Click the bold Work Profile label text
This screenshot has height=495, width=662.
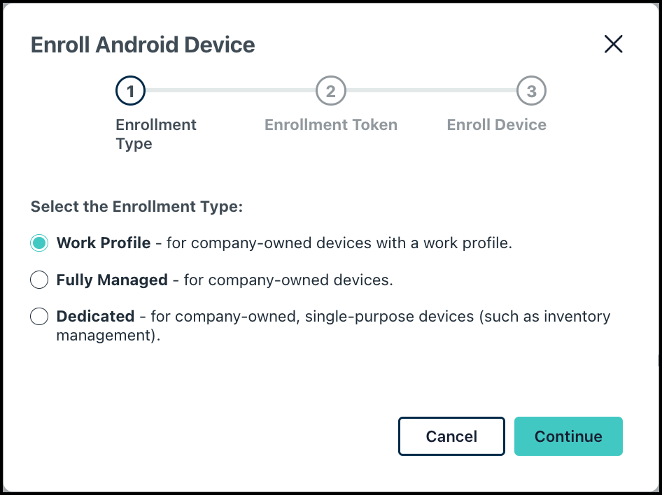(104, 243)
